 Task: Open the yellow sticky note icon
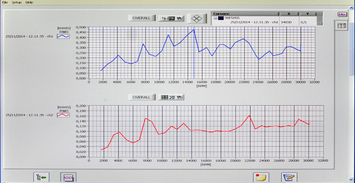coord(261,177)
